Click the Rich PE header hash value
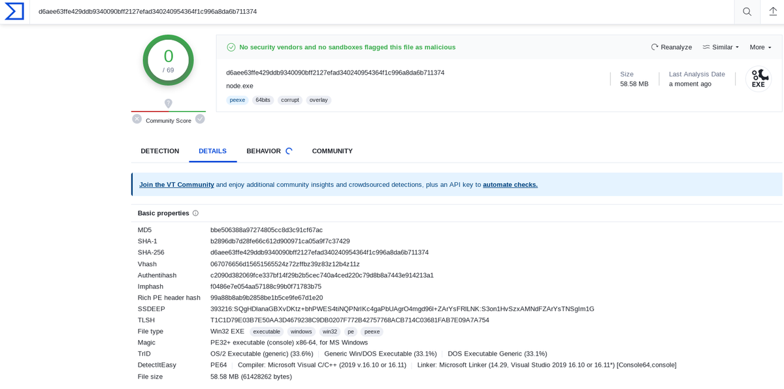 [267, 297]
